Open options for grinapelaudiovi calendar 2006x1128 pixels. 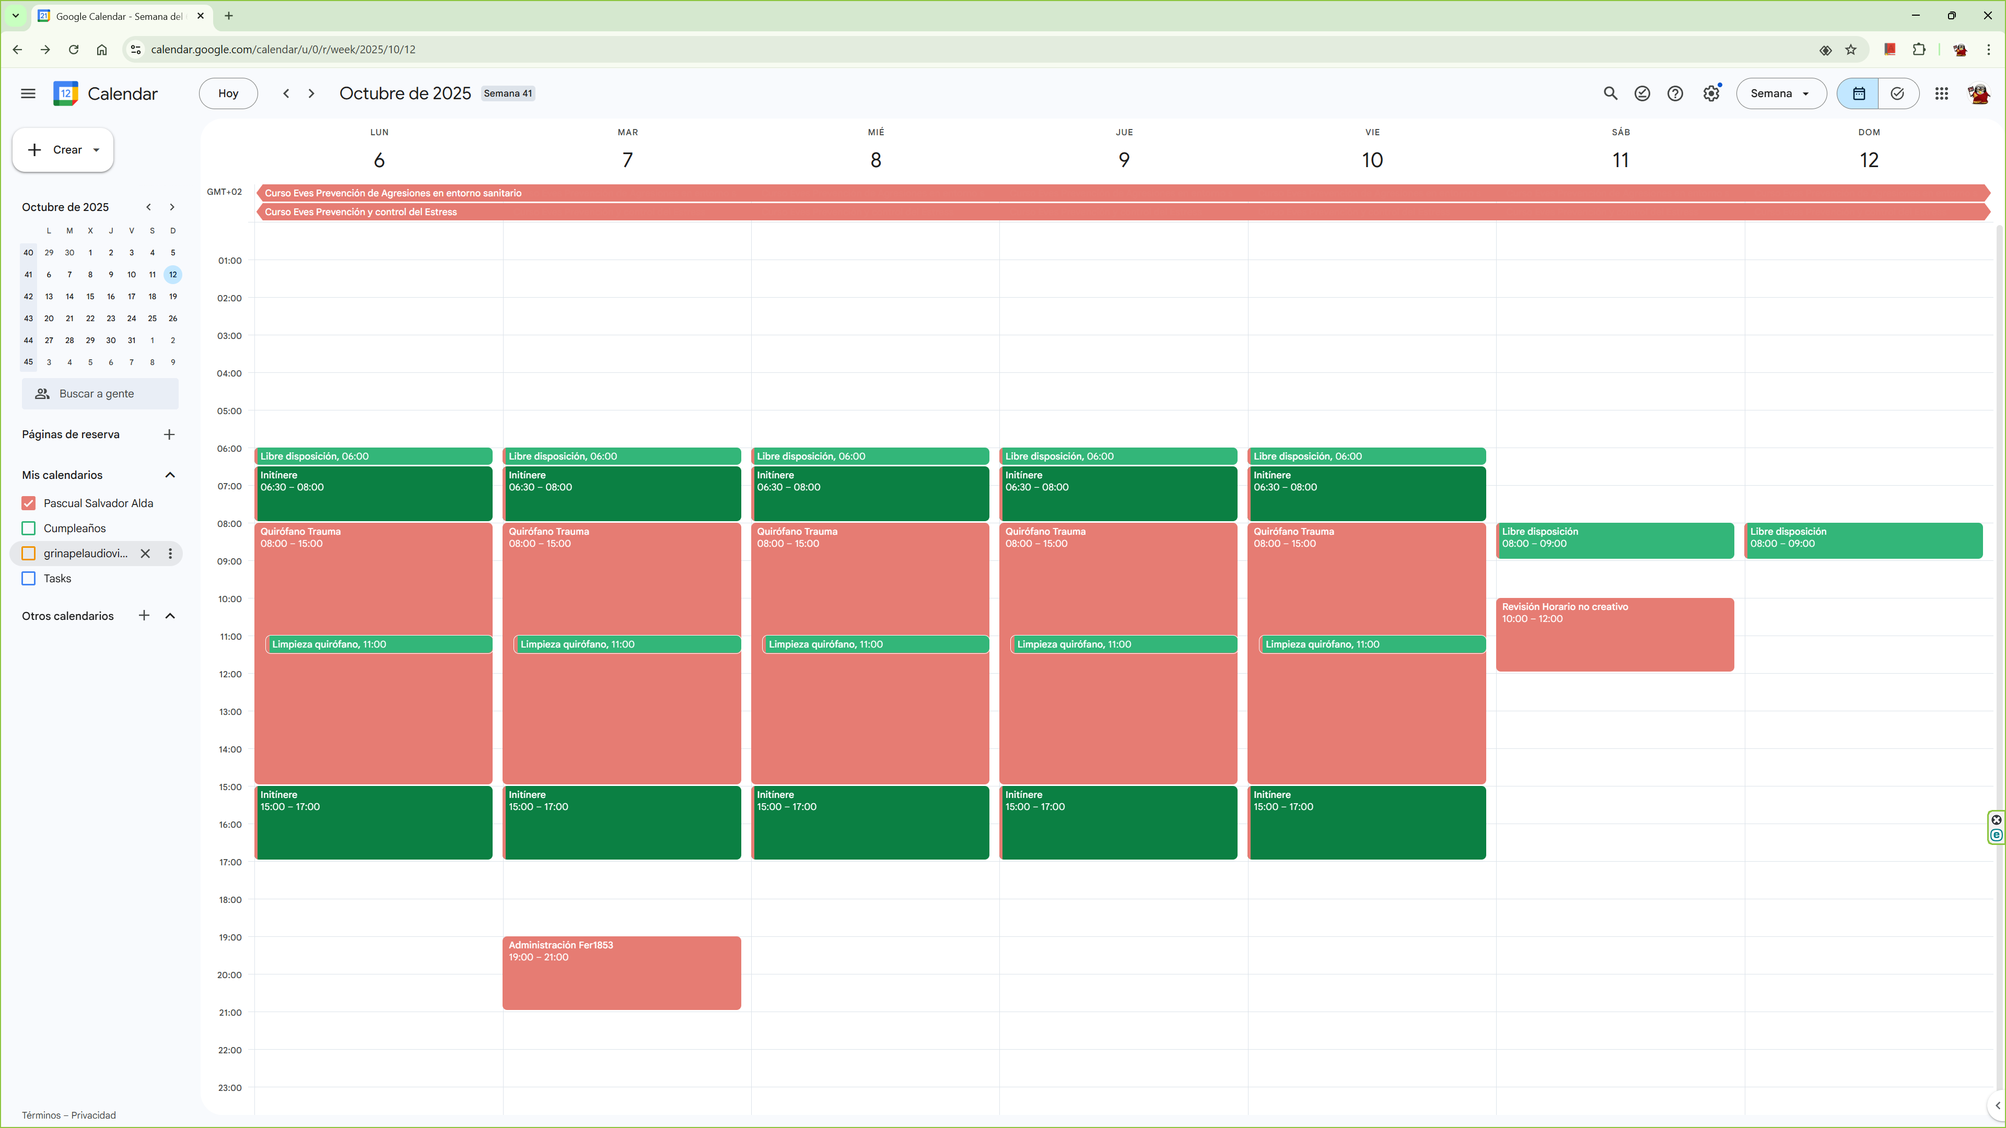[x=170, y=554]
